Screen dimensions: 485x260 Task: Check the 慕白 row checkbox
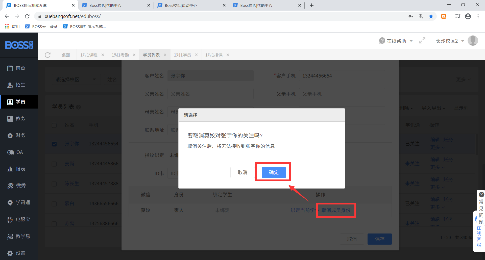pos(54,204)
